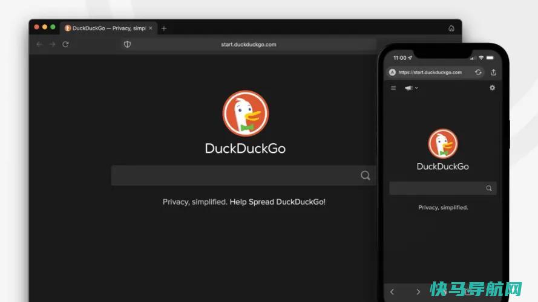Click the desktop browser forward arrow
Viewport: 538px width, 302px height.
52,44
